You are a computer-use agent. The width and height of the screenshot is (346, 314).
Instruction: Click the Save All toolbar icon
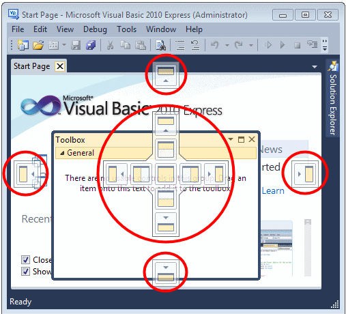pos(91,45)
